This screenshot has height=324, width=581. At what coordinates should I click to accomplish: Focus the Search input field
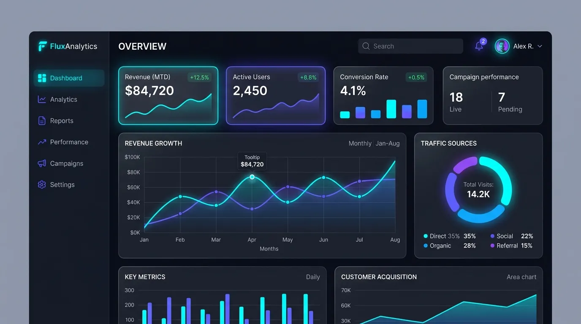(x=410, y=46)
